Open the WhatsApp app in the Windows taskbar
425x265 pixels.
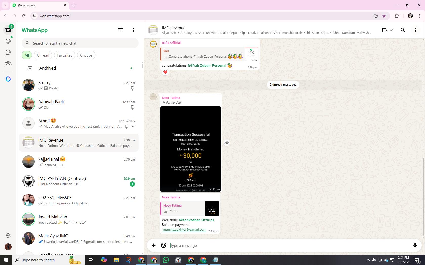click(x=166, y=260)
